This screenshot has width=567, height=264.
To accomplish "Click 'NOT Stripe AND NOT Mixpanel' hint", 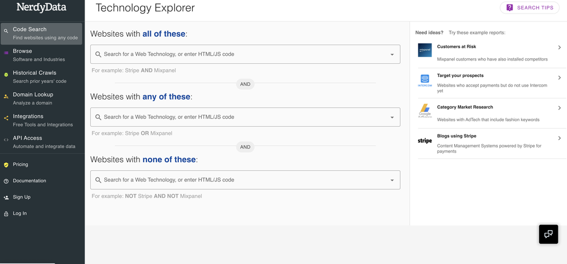I will pos(163,196).
